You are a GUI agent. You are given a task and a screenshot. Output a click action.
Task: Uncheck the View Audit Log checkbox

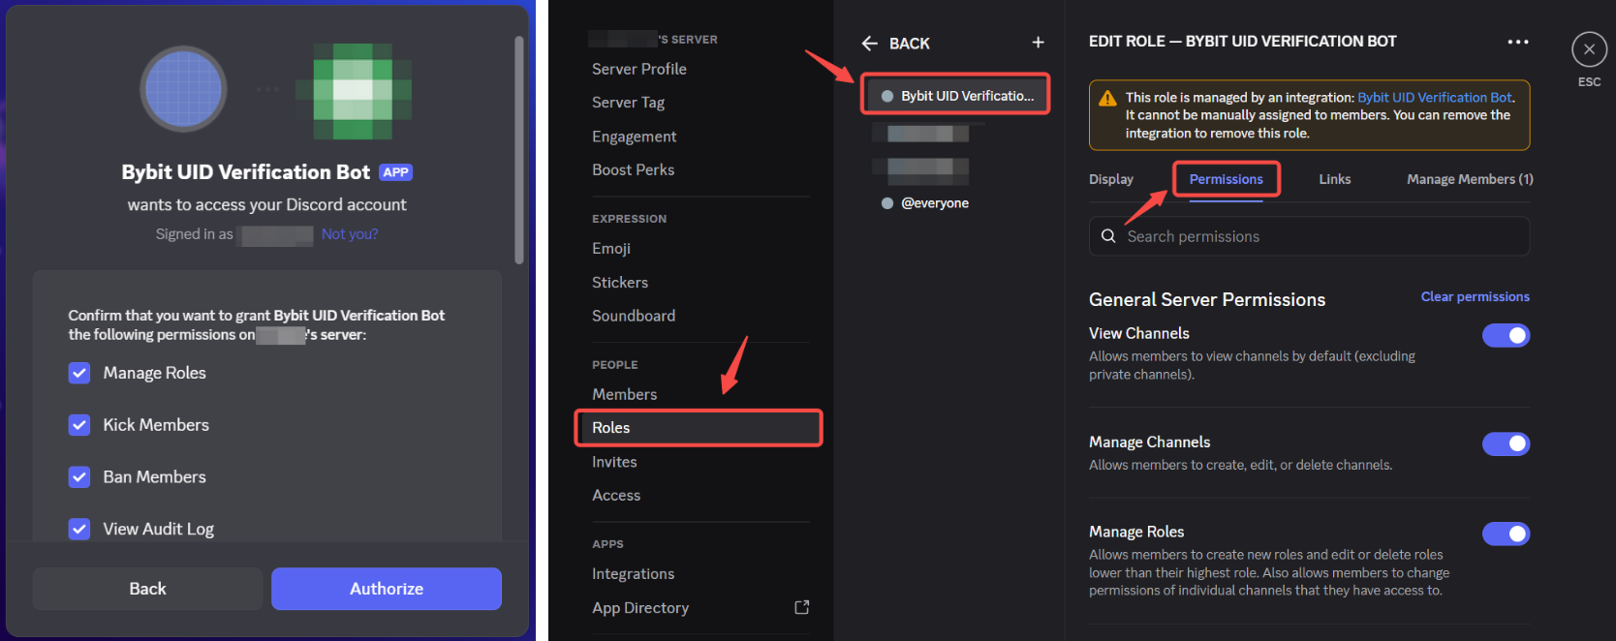(x=79, y=529)
